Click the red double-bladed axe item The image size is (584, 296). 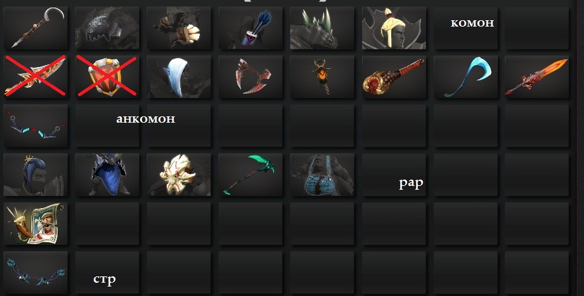(x=250, y=77)
